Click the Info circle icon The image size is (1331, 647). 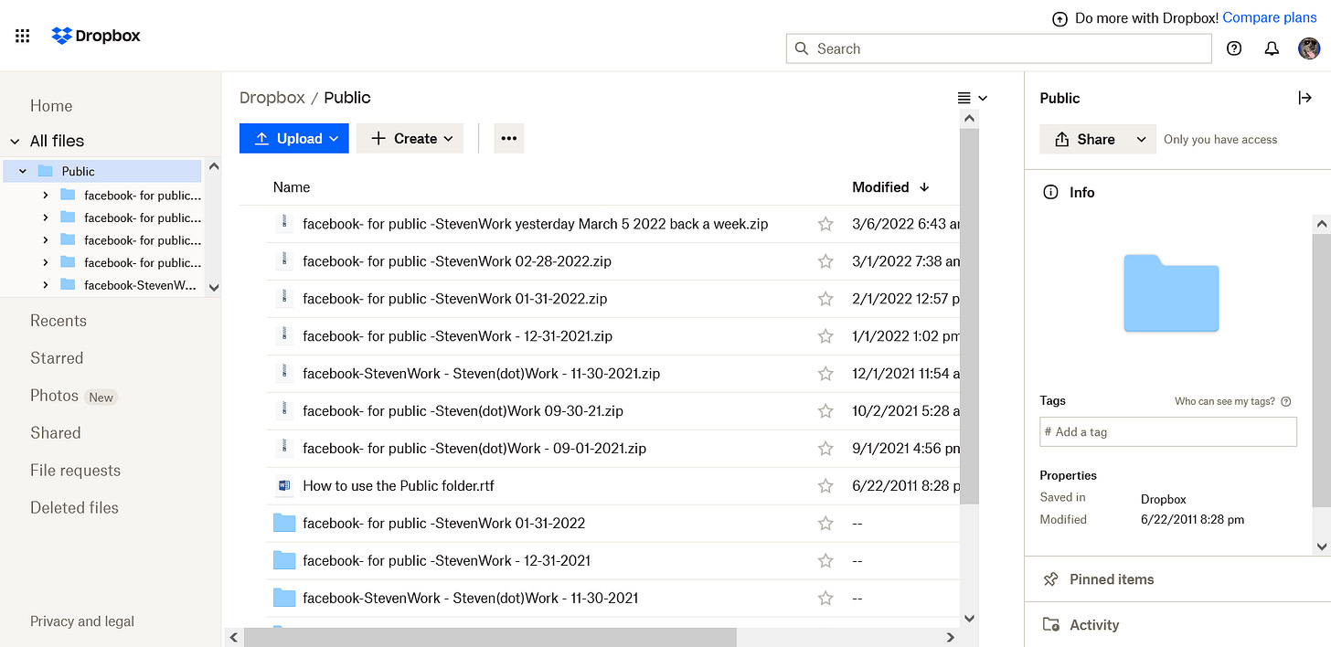pos(1051,193)
